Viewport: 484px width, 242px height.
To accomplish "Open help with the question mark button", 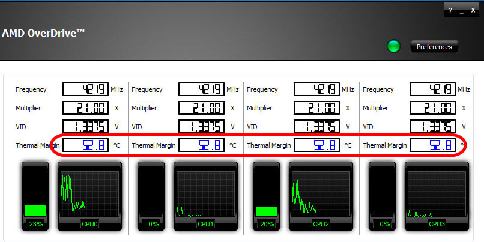I will (450, 11).
